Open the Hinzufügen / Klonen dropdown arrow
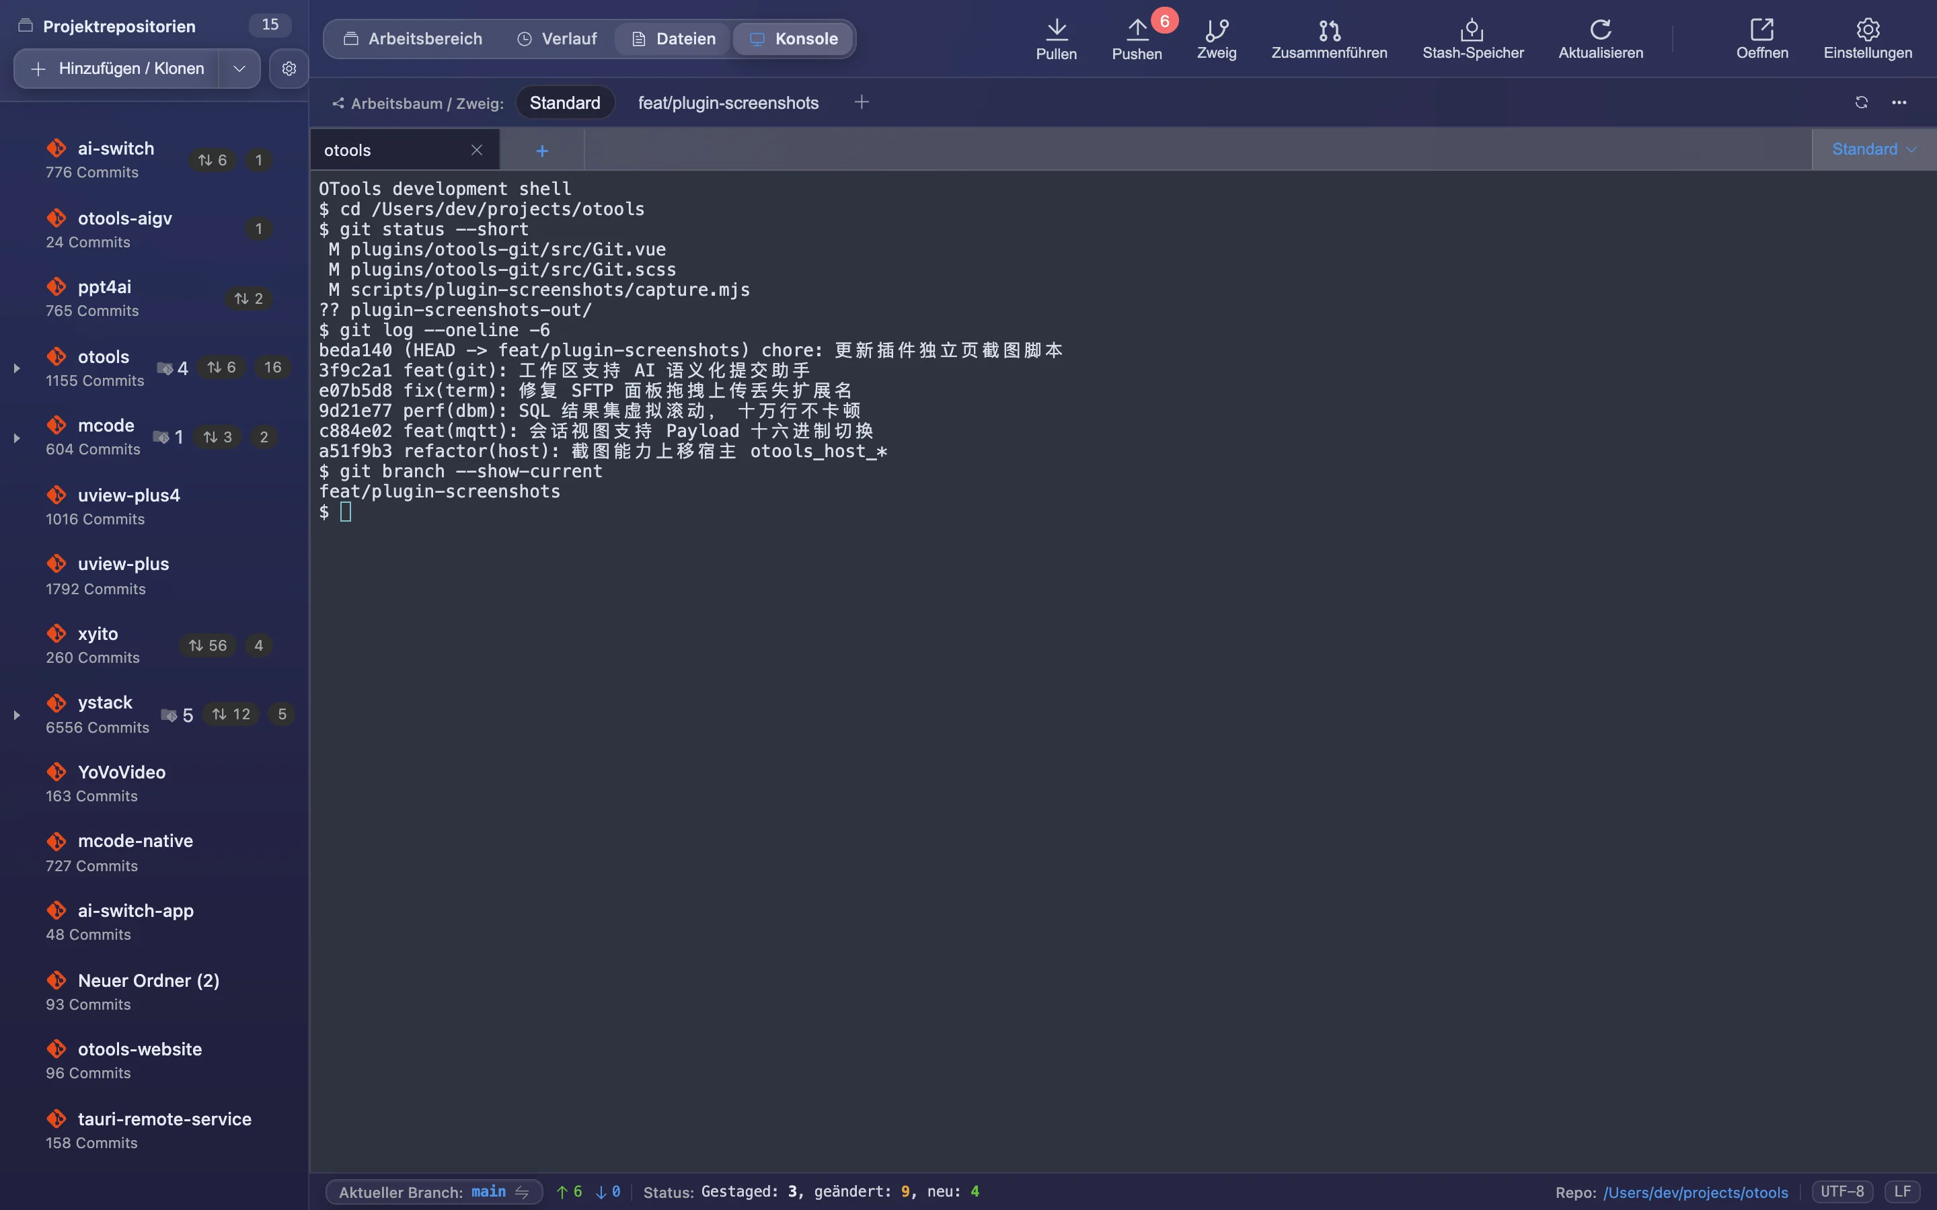This screenshot has width=1937, height=1210. (x=239, y=69)
